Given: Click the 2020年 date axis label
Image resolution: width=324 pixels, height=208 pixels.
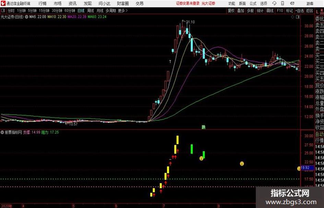Looking at the screenshot, I should pyautogui.click(x=7, y=206).
